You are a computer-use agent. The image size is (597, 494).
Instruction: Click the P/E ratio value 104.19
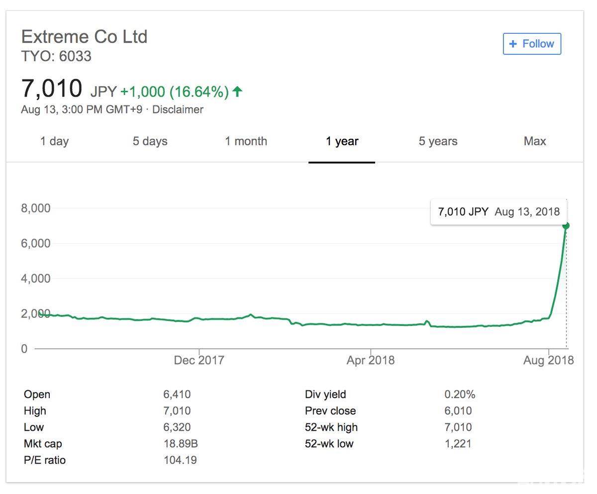click(180, 460)
